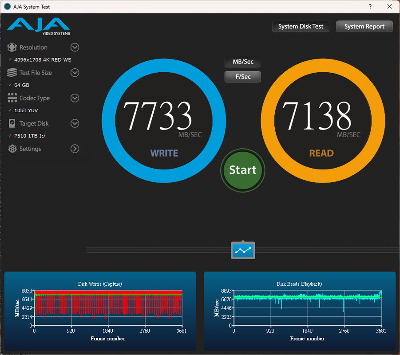Expand the Codec Type dropdown arrow
Screen dimensions: 400x355
(x=75, y=98)
